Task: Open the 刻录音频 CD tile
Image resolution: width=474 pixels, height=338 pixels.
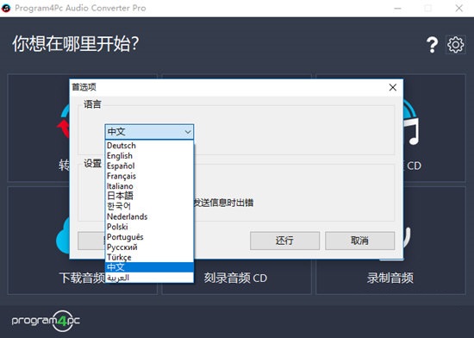Action: coord(236,278)
